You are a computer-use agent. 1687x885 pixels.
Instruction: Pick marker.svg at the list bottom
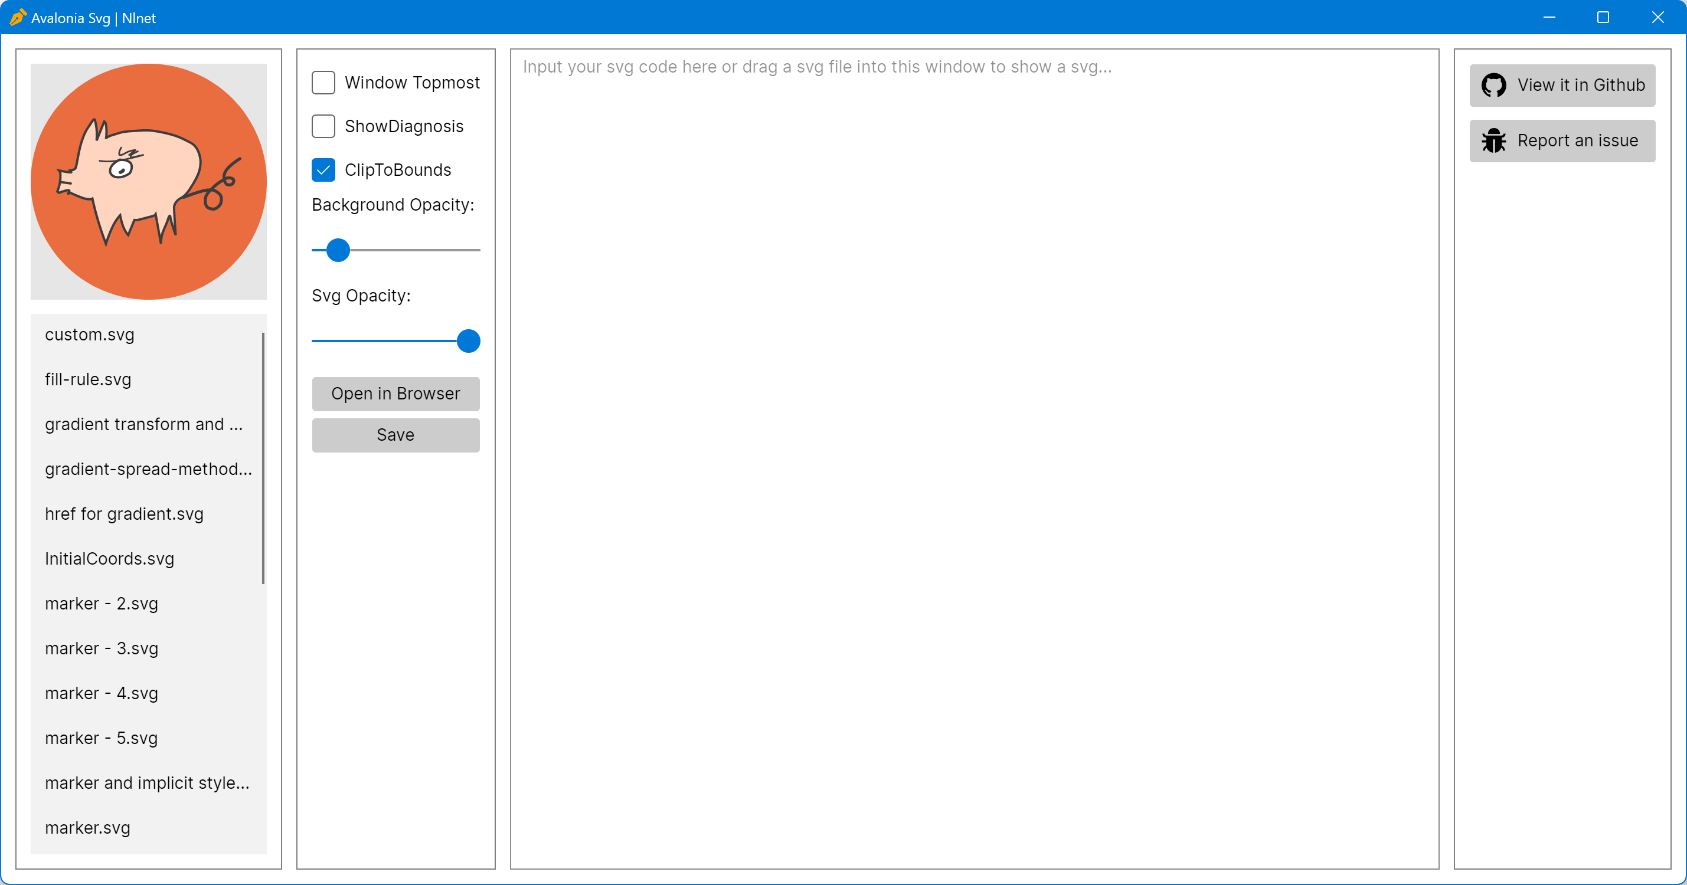coord(88,828)
